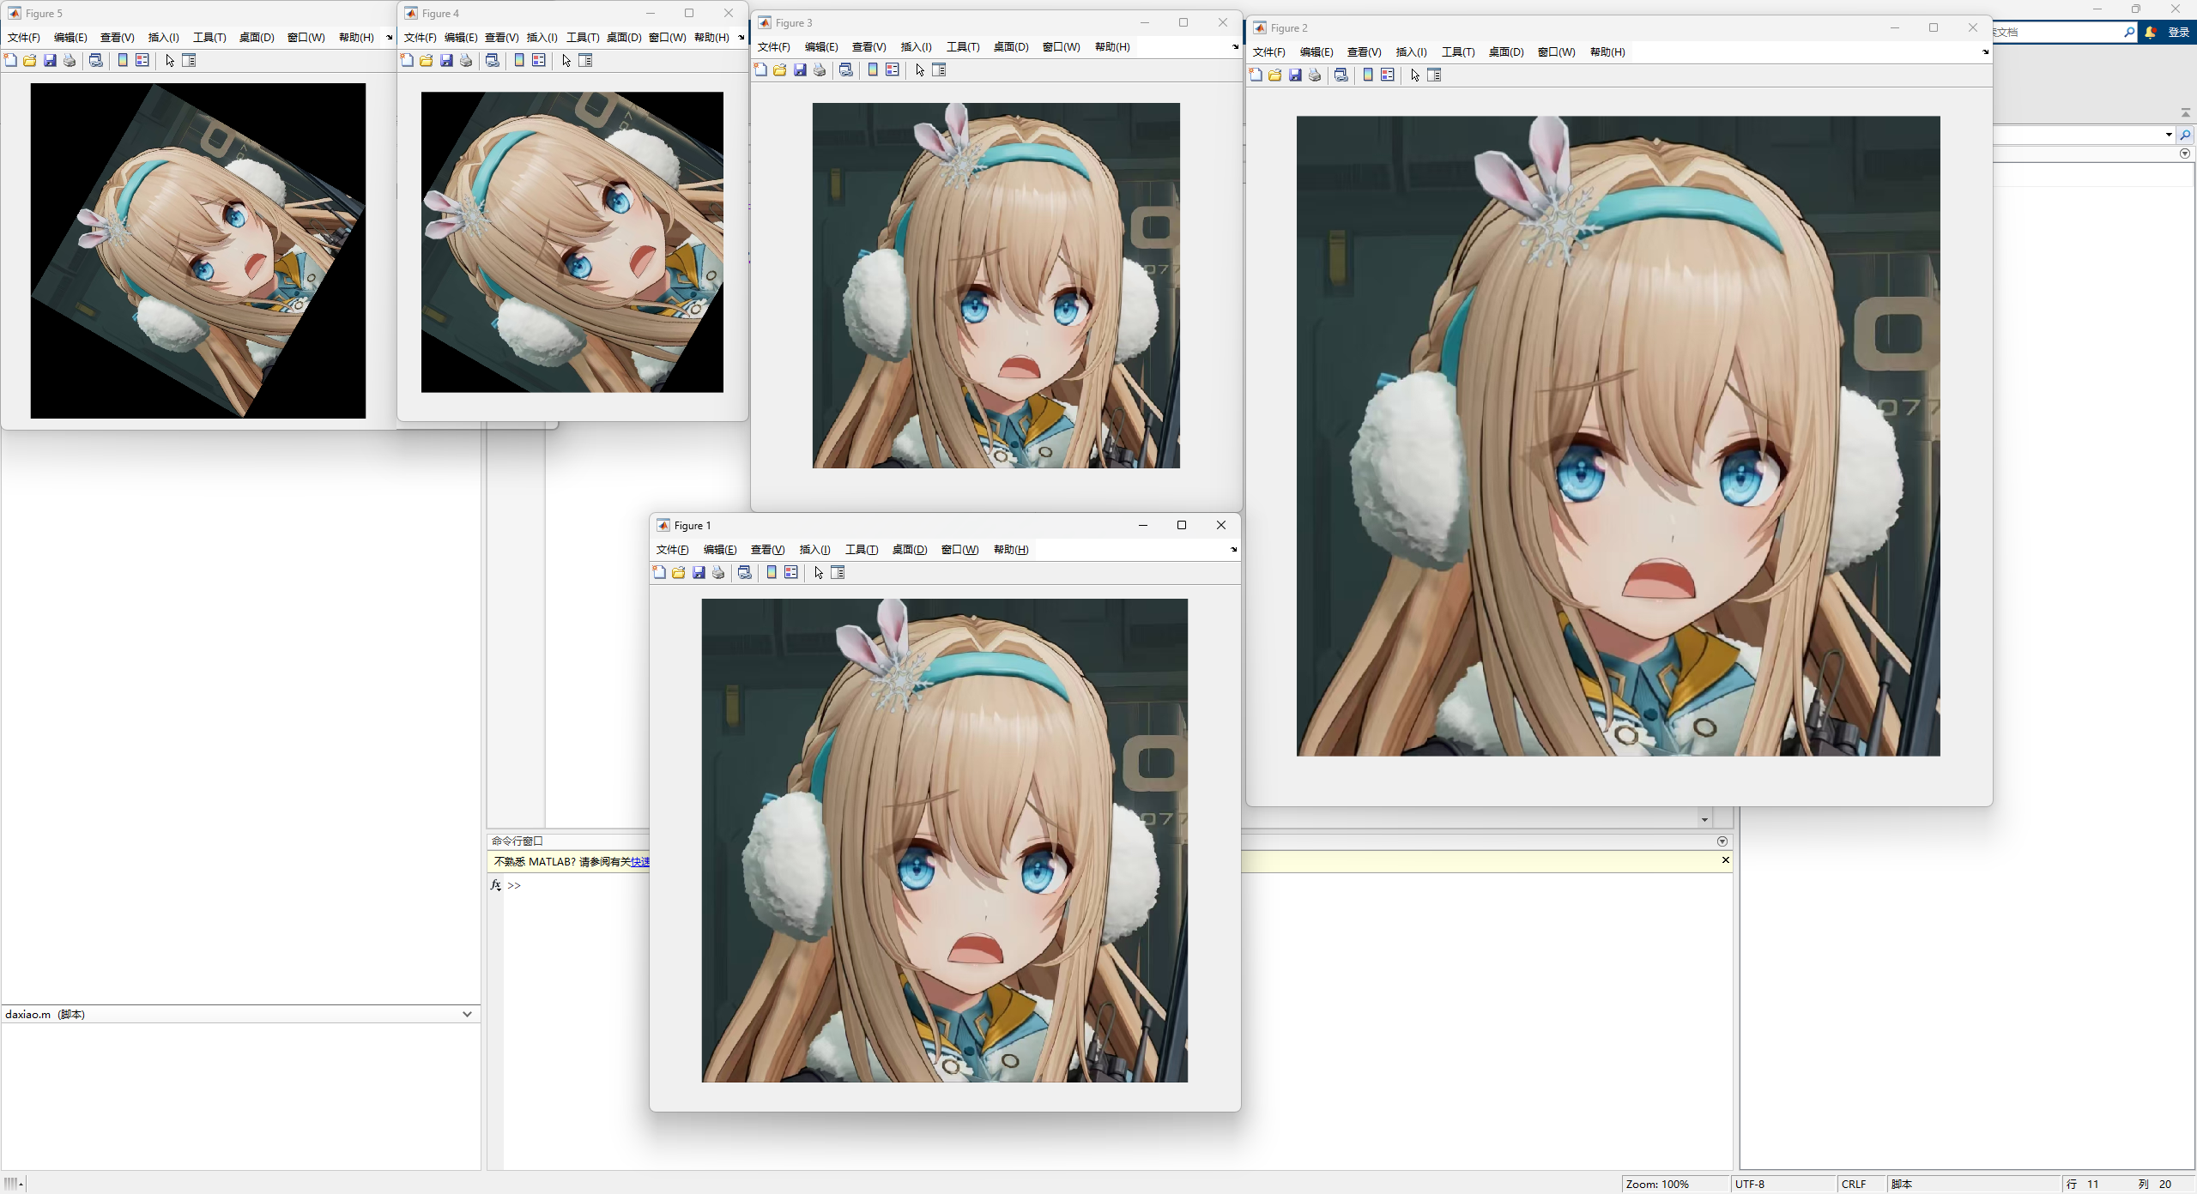Click Print Figure icon in Figure 3
The image size is (2197, 1194).
pyautogui.click(x=820, y=70)
